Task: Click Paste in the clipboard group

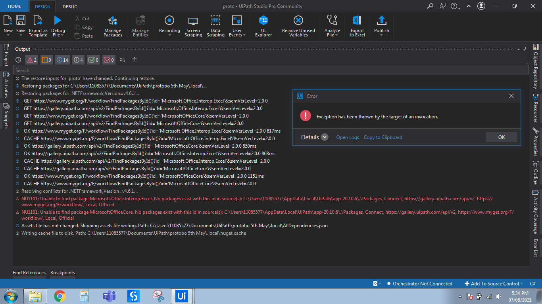Action: click(84, 36)
